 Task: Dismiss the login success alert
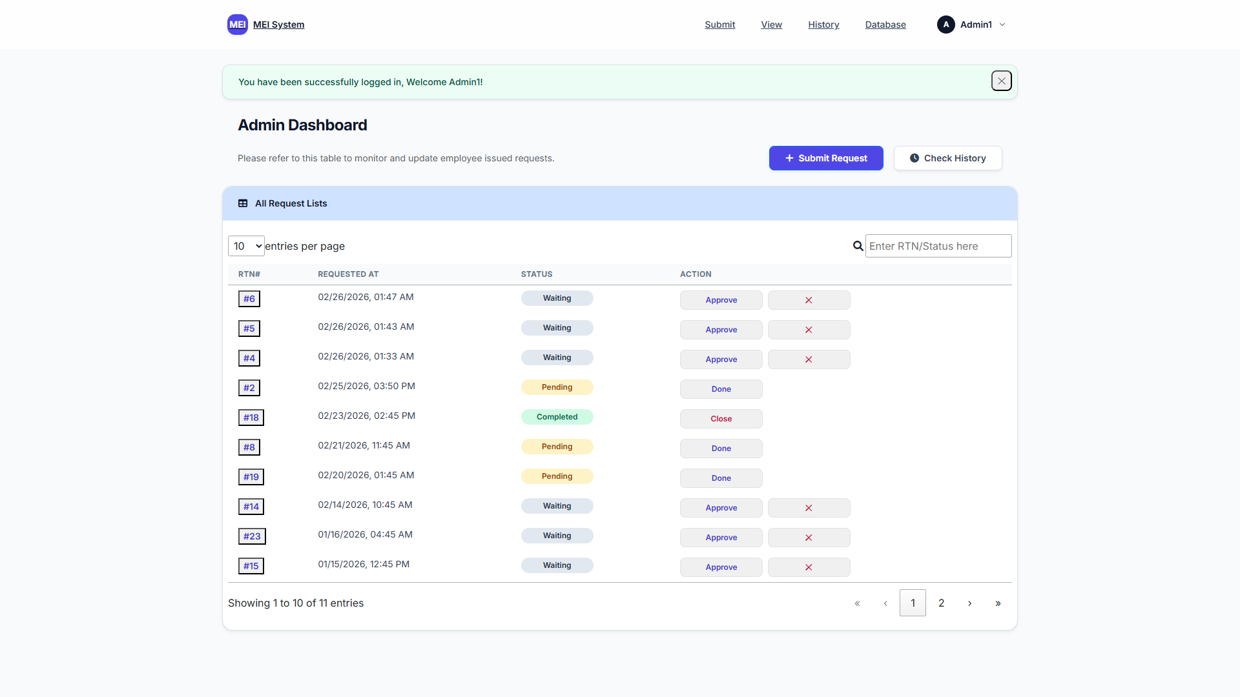(x=1001, y=81)
